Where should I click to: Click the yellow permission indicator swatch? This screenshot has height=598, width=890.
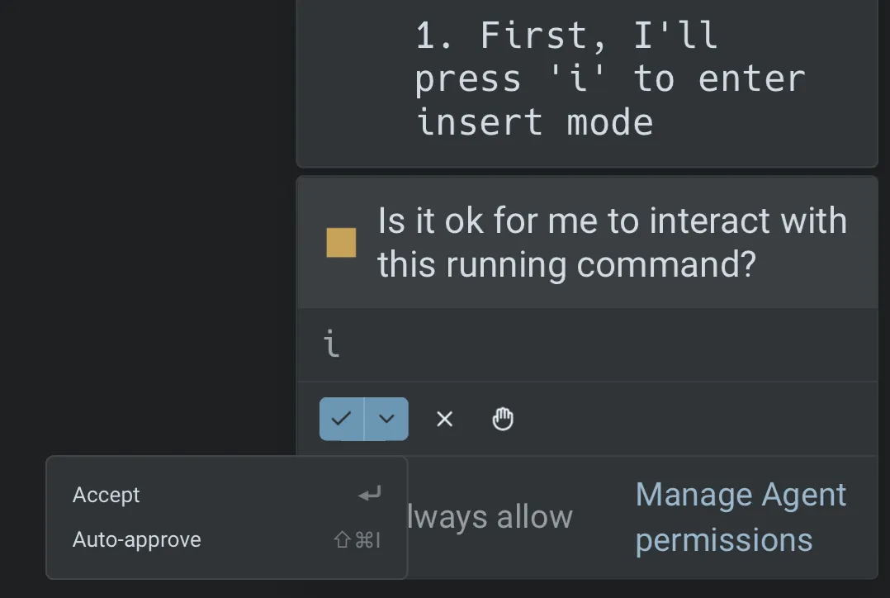[x=341, y=243]
